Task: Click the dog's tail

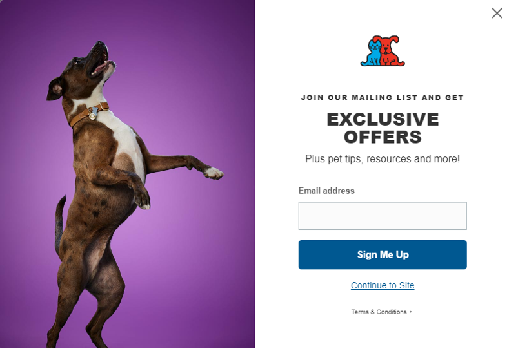Action: (x=59, y=222)
